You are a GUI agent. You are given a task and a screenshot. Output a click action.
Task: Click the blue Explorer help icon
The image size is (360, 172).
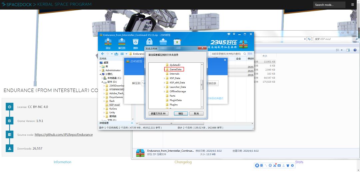point(355,50)
